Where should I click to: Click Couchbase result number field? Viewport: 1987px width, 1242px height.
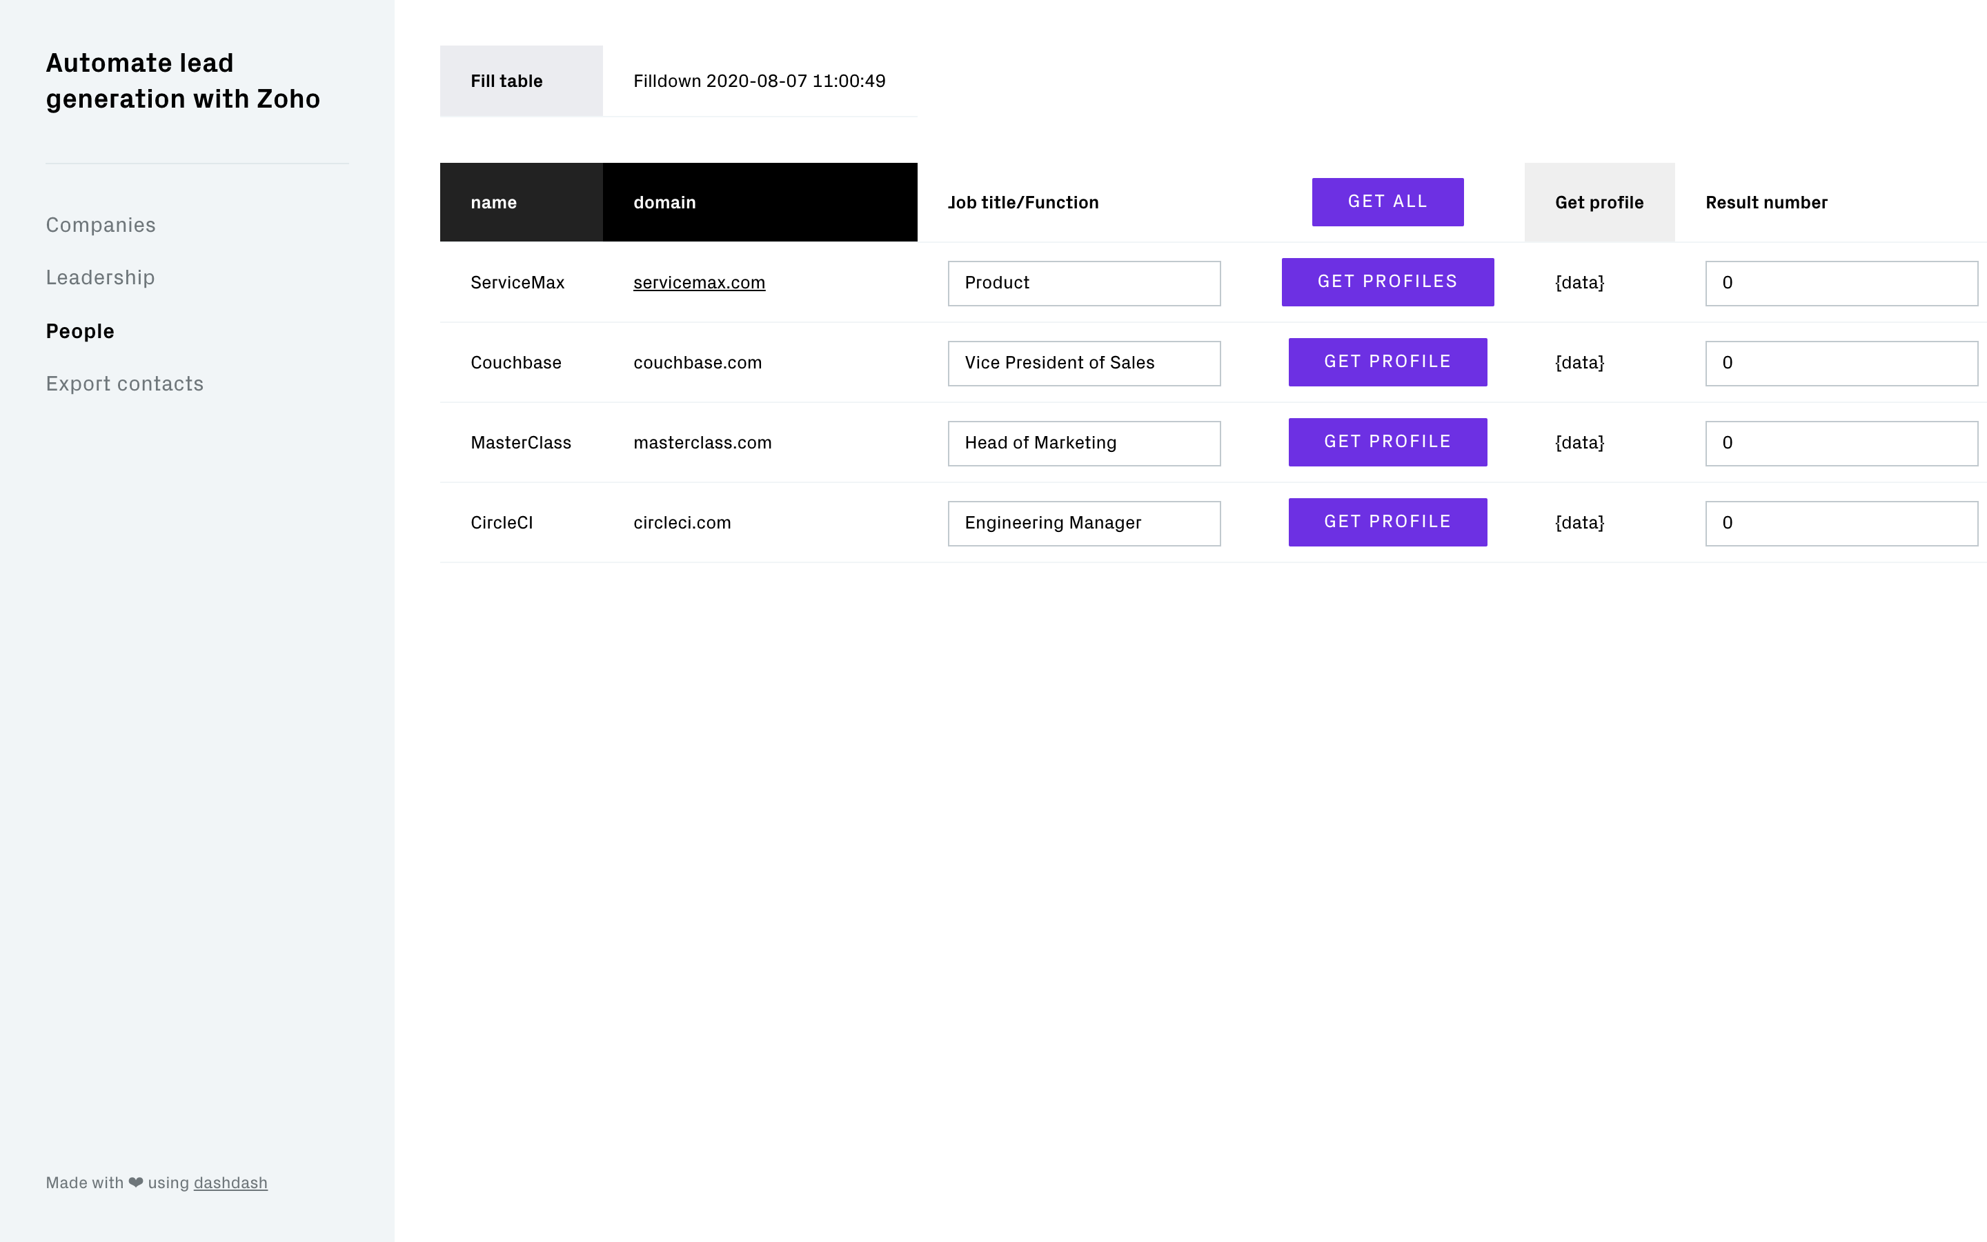1841,363
